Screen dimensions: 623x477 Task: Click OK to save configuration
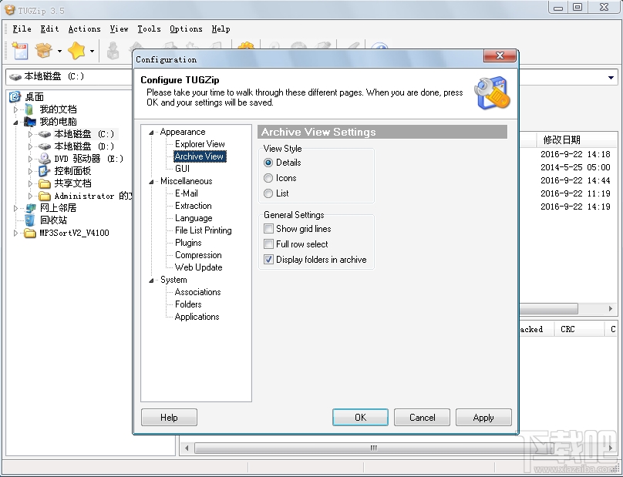[x=360, y=418]
